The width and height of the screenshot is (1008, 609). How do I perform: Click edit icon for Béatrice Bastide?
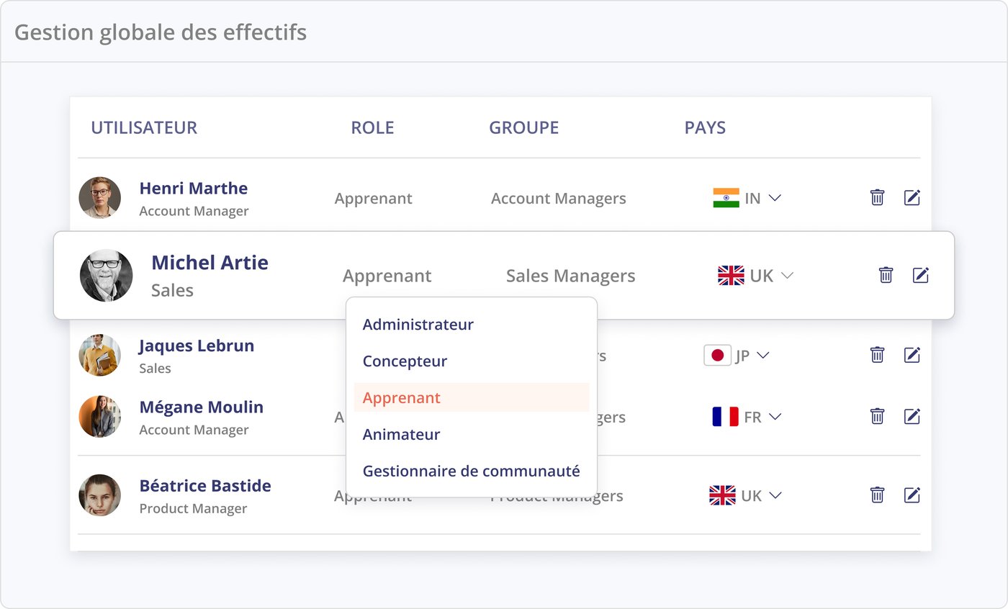[x=912, y=495]
